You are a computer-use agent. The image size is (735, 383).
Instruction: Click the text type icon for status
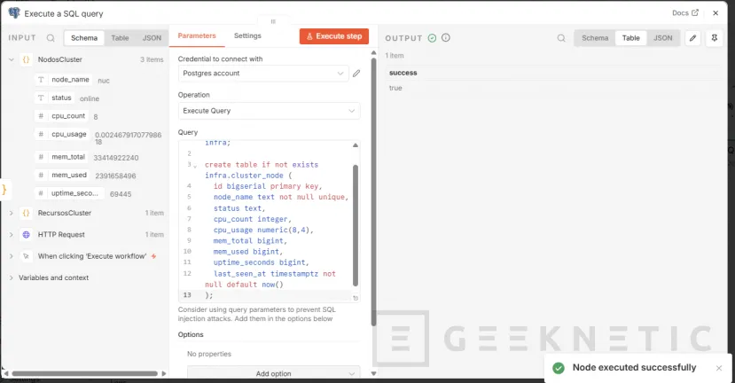(41, 98)
